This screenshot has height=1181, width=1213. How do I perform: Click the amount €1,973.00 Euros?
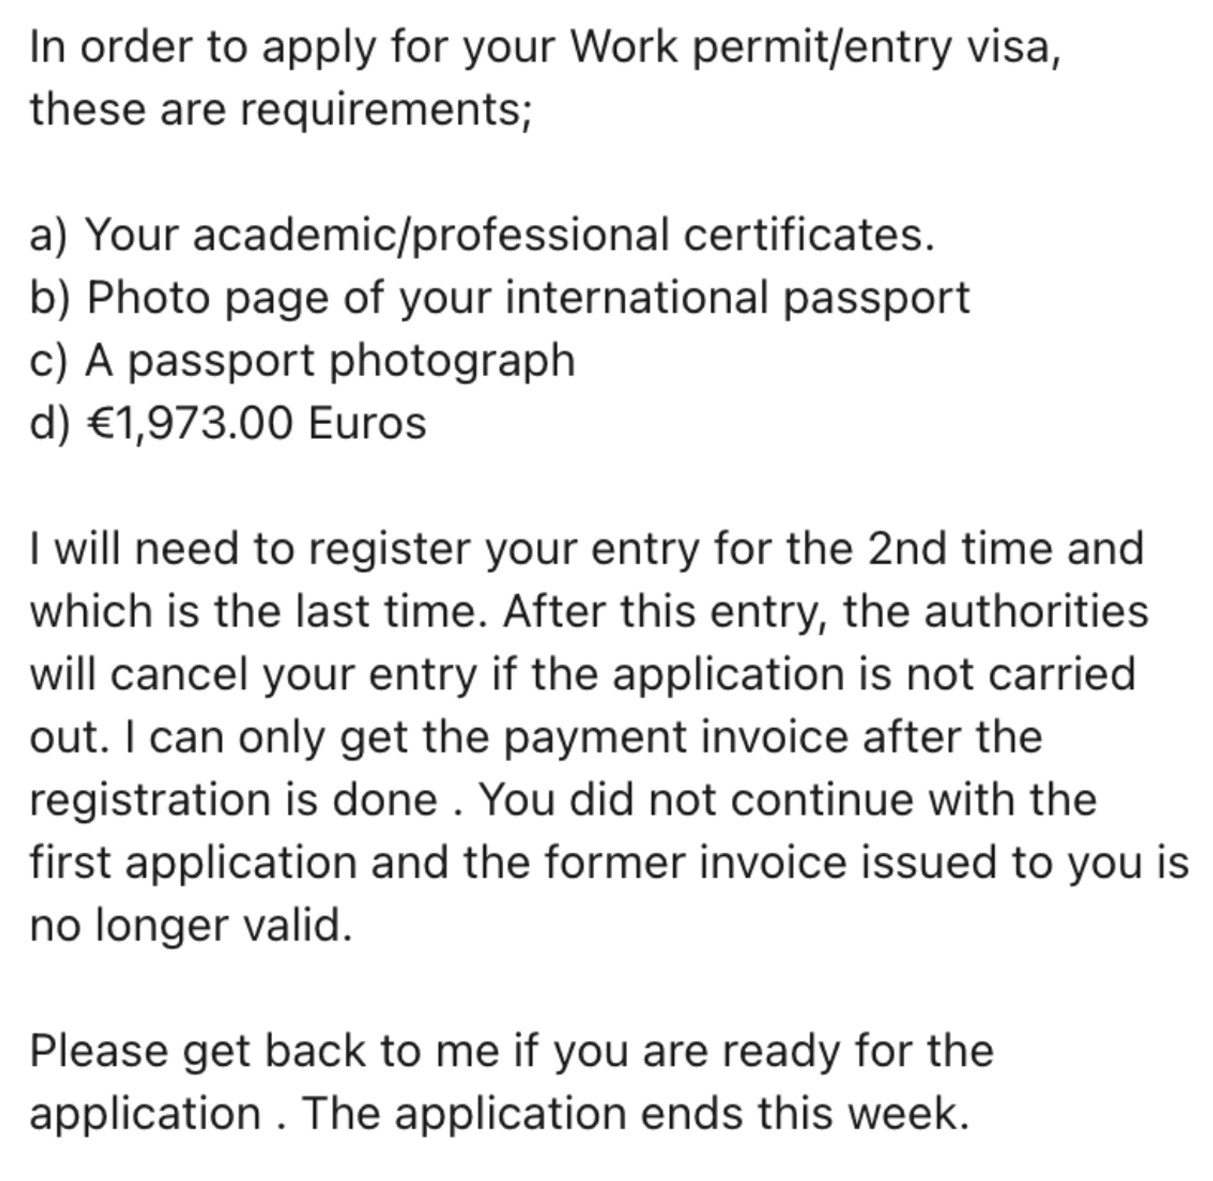[x=255, y=423]
